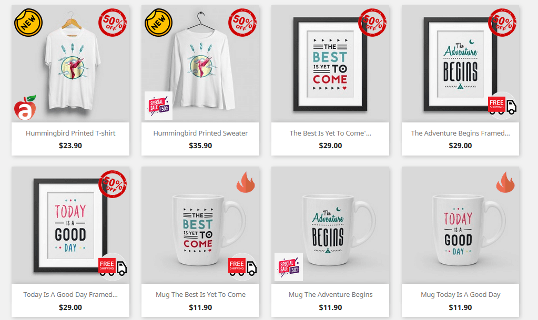Screen dimensions: 538x320
Task: Open Hummingbird Printed T-shirt product link
Action: [x=70, y=133]
